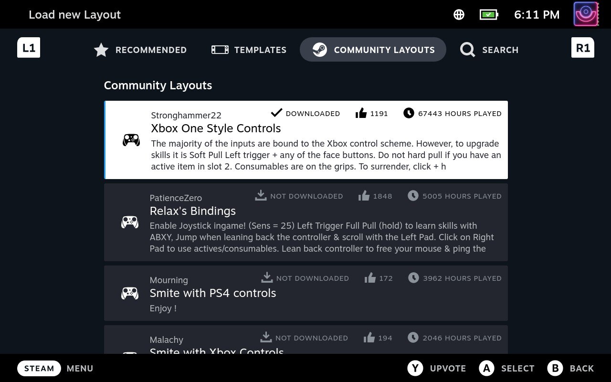Click the Mourning author name
This screenshot has width=611, height=382.
coord(169,280)
